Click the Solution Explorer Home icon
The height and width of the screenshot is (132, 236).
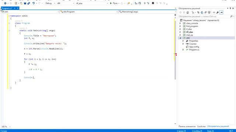(x=188, y=12)
